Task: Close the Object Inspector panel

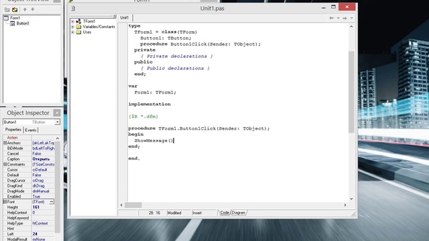Action: coord(57,113)
